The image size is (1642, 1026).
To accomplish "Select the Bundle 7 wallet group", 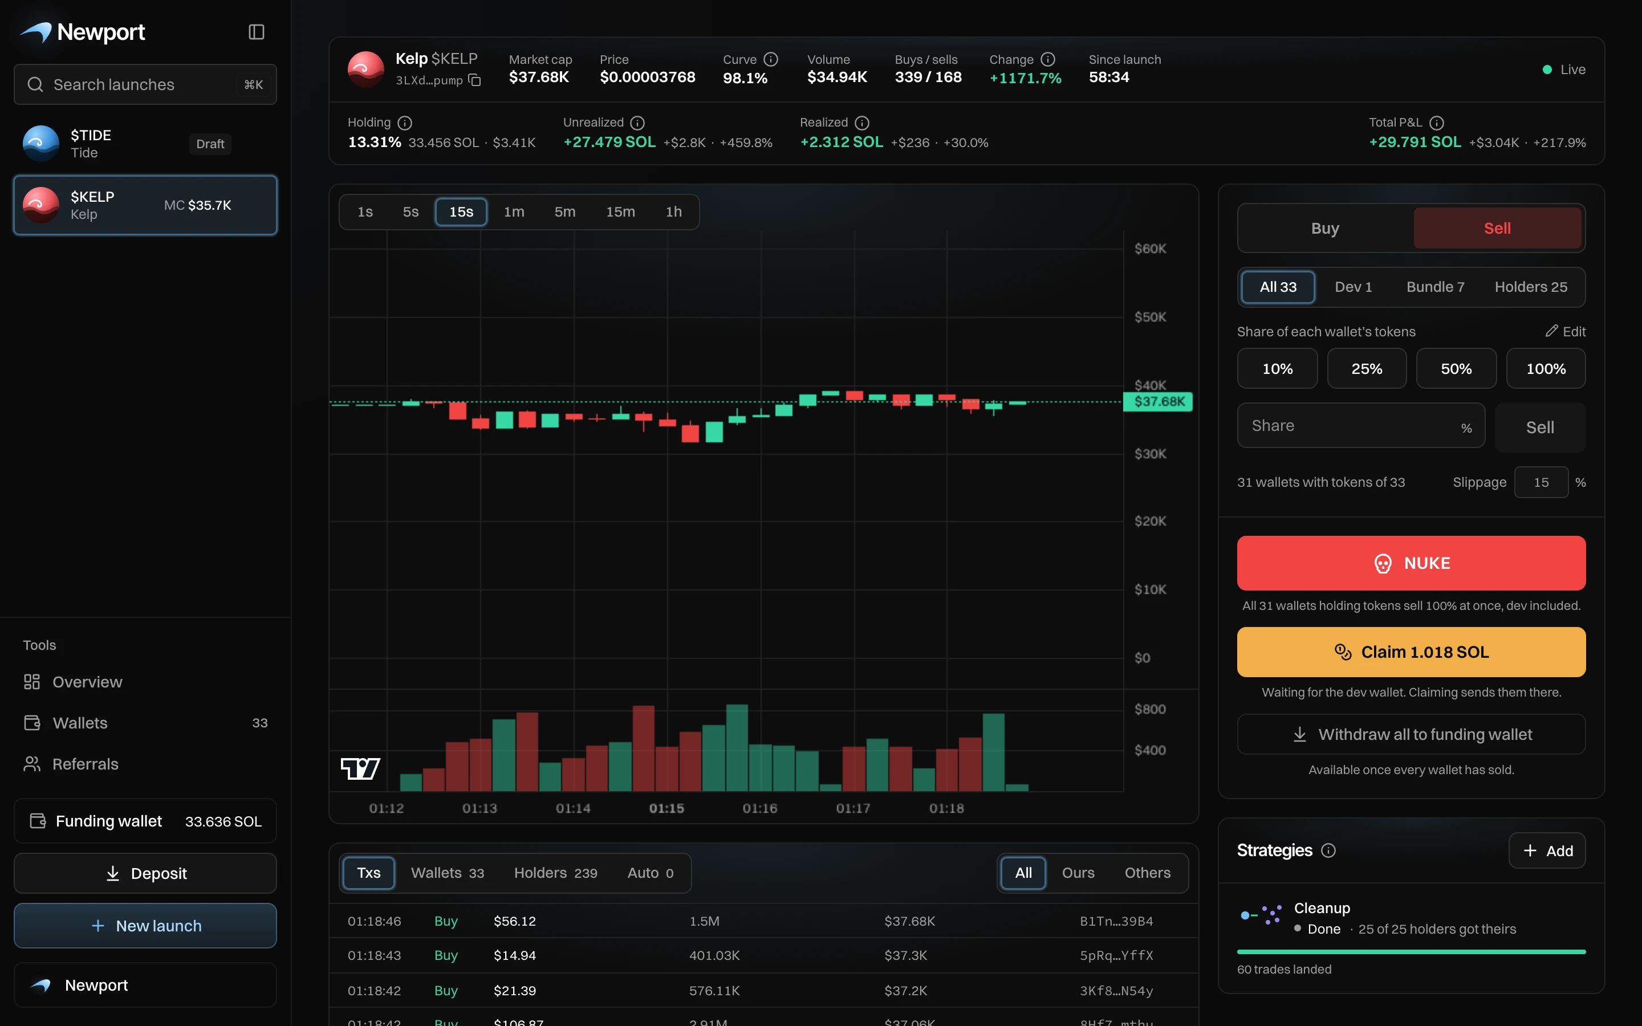I will click(x=1435, y=287).
